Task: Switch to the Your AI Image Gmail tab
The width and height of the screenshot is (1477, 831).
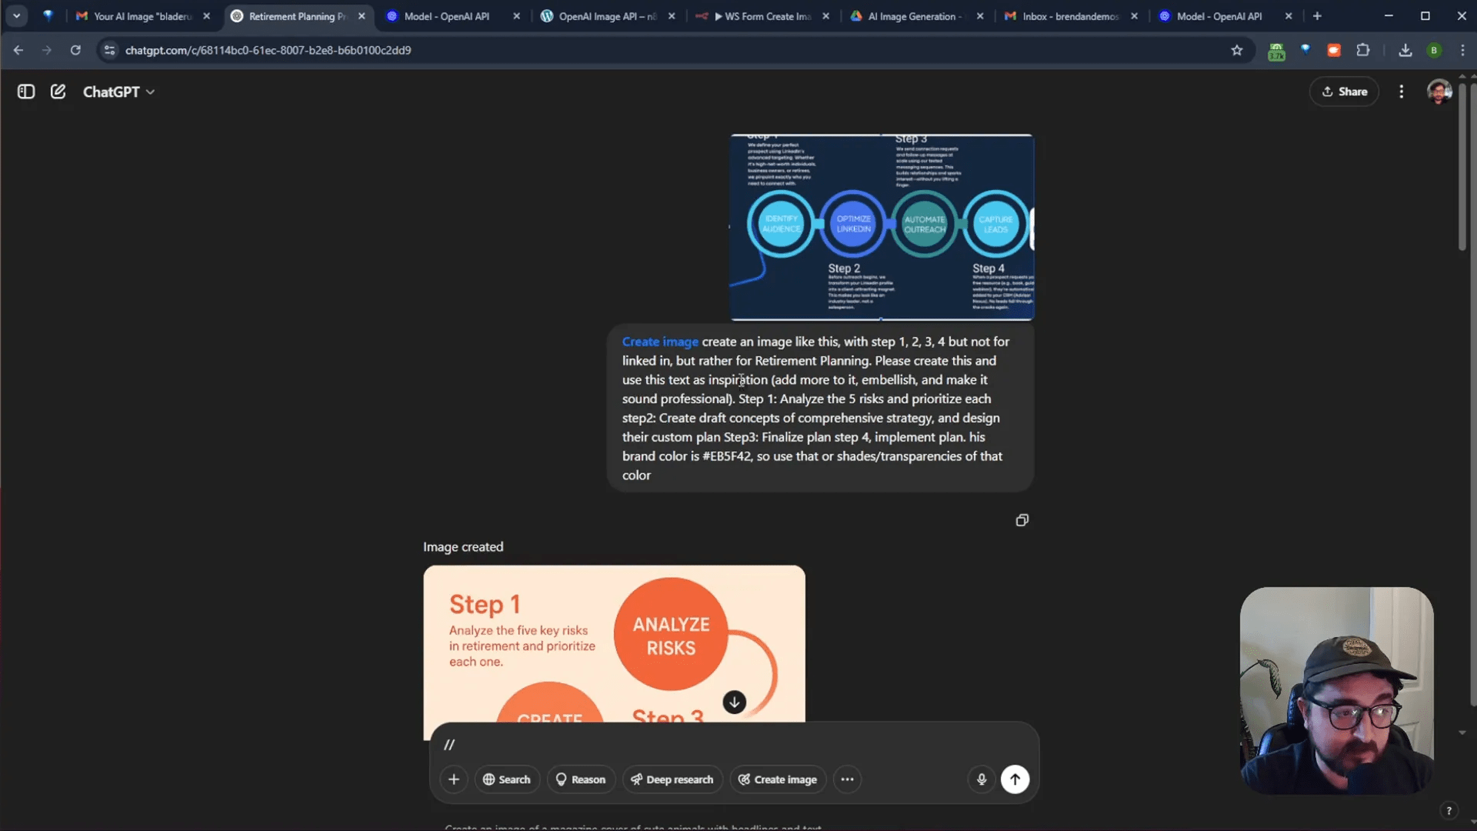Action: (x=142, y=16)
